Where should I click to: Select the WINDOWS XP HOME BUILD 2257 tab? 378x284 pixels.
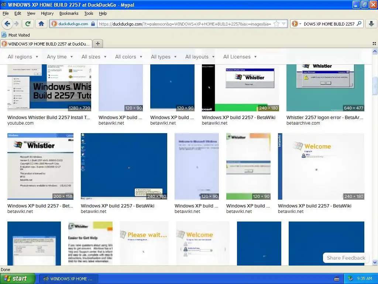(46, 44)
